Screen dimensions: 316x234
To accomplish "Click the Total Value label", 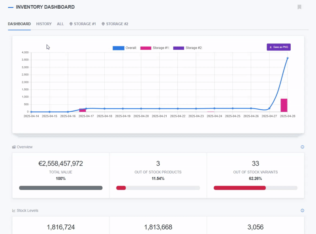I will (x=61, y=172).
